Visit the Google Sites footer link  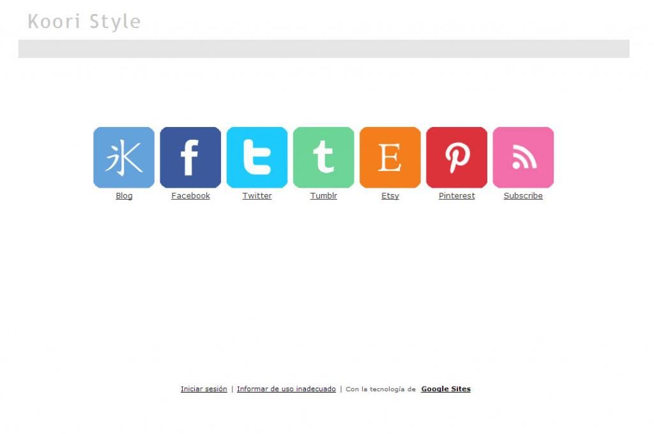pyautogui.click(x=446, y=389)
